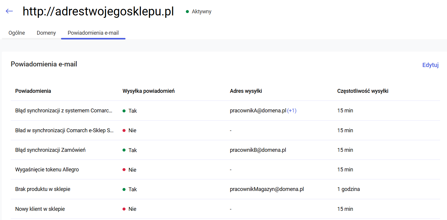This screenshot has width=447, height=220.
Task: Select the Brak produktu w sklepie row name
Action: 43,189
